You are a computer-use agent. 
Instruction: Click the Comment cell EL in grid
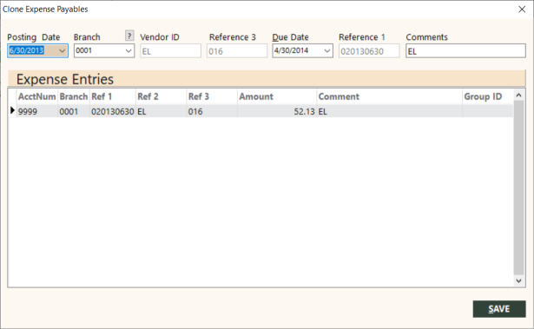click(x=389, y=111)
